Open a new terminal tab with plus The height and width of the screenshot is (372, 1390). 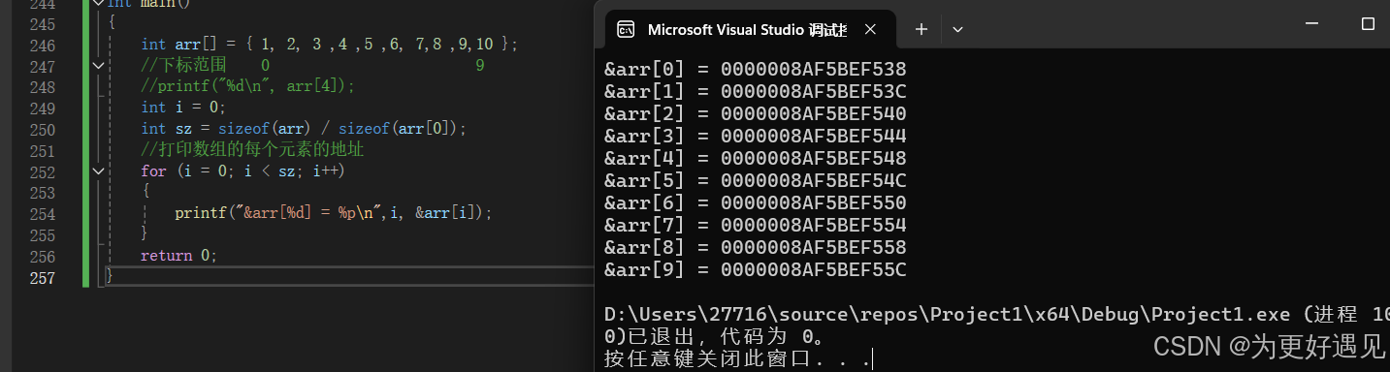pyautogui.click(x=921, y=29)
